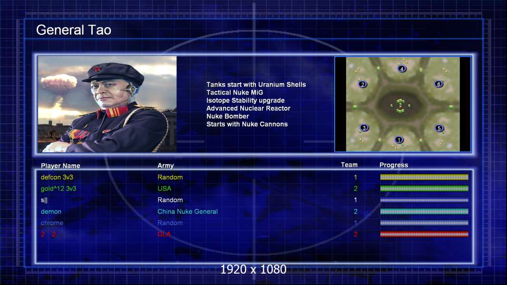Image resolution: width=507 pixels, height=285 pixels.
Task: Select start position 4 on the map
Action: pyautogui.click(x=402, y=68)
